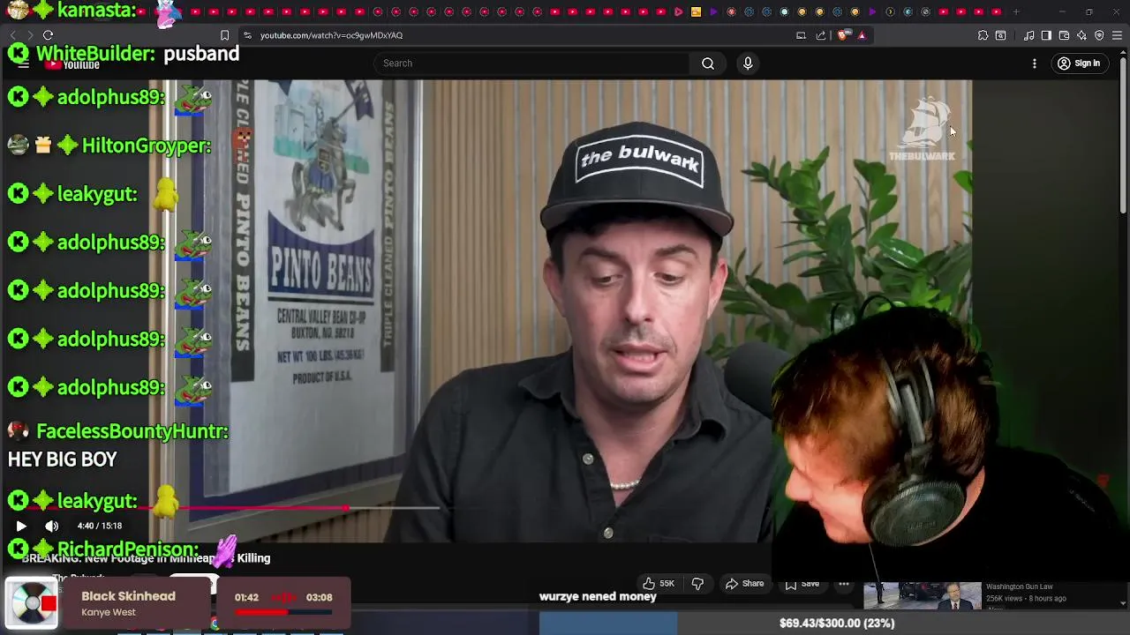
Task: Click RichardPenison chat username
Action: (128, 550)
